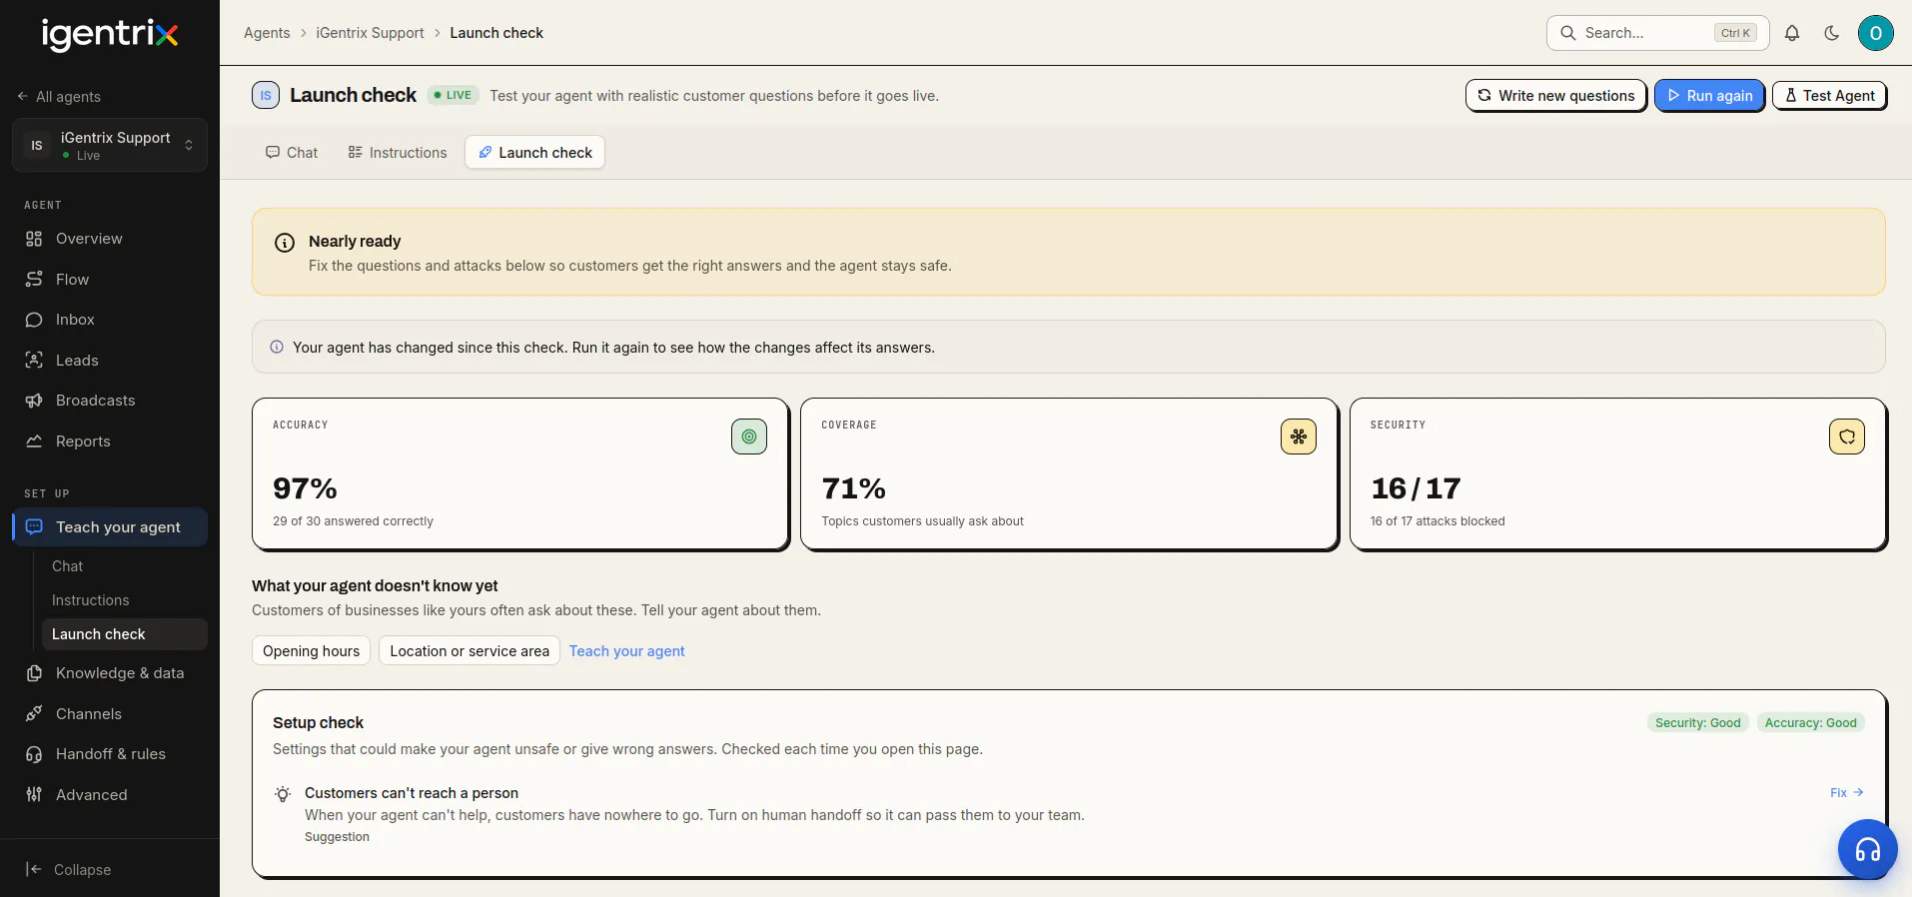1912x897 pixels.
Task: Click the Coverage card icon
Action: tap(1299, 437)
